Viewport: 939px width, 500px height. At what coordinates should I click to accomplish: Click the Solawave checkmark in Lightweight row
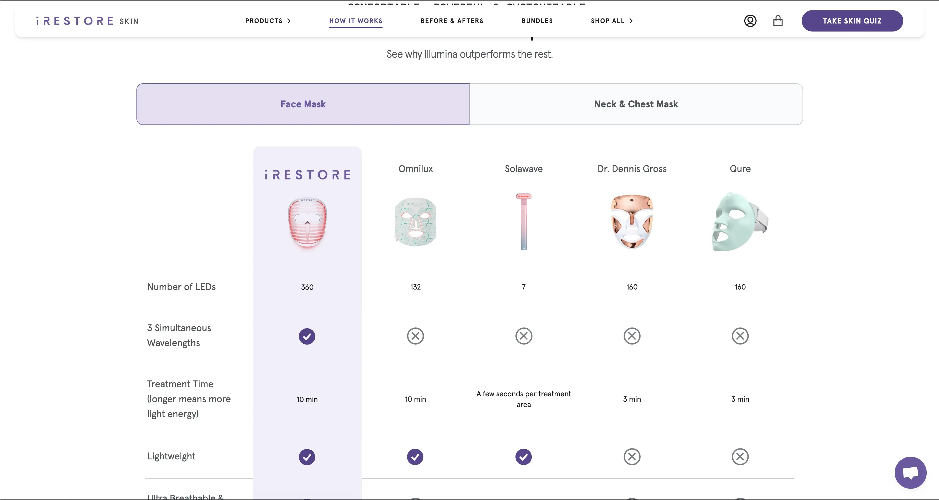[x=523, y=457]
